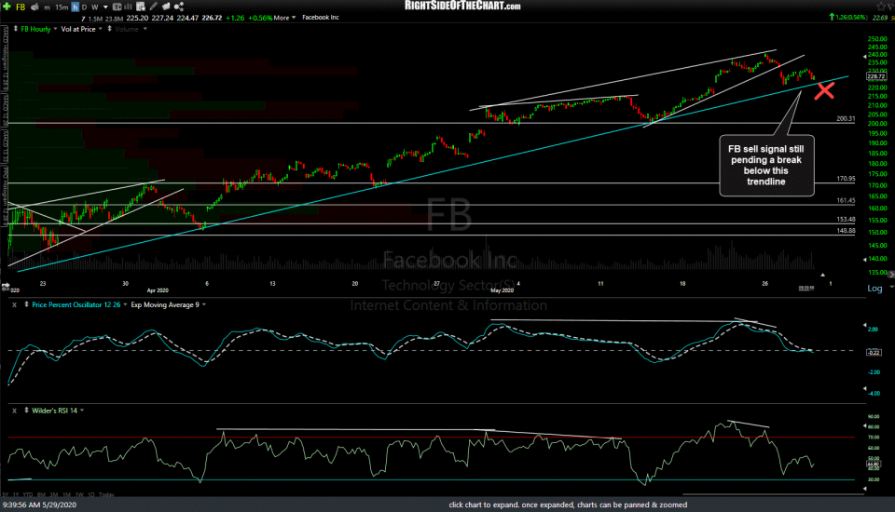The height and width of the screenshot is (512, 895).
Task: Click the +0.56% percent change value
Action: [x=260, y=18]
